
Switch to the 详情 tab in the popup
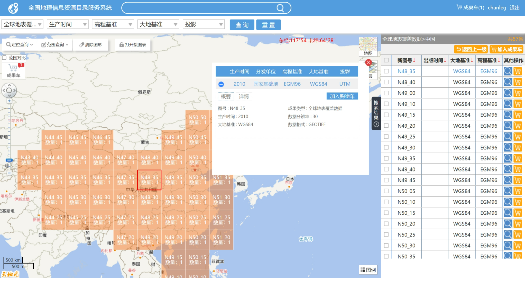[244, 96]
